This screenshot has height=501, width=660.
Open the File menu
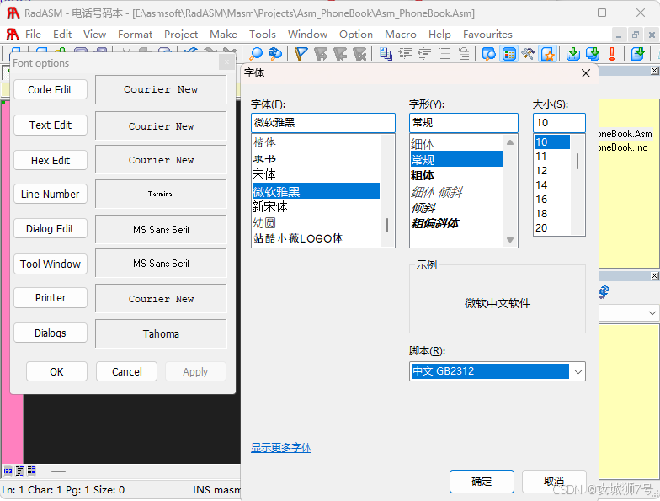coord(34,34)
